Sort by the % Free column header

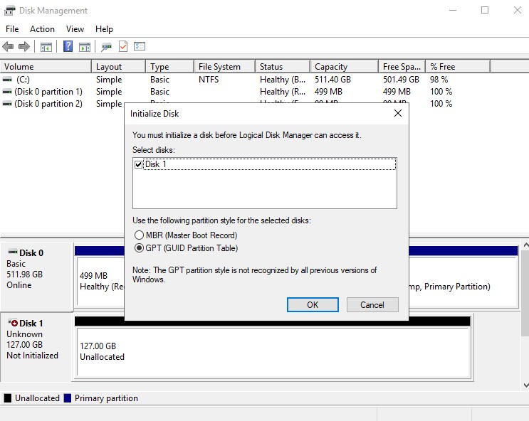coord(458,66)
